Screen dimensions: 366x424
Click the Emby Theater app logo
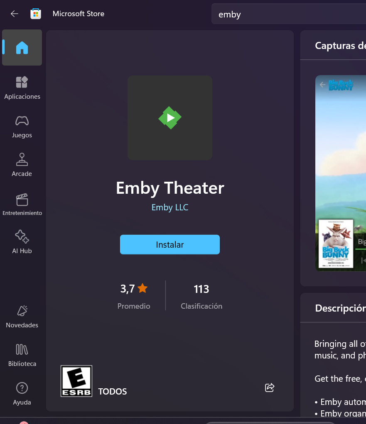pos(170,118)
